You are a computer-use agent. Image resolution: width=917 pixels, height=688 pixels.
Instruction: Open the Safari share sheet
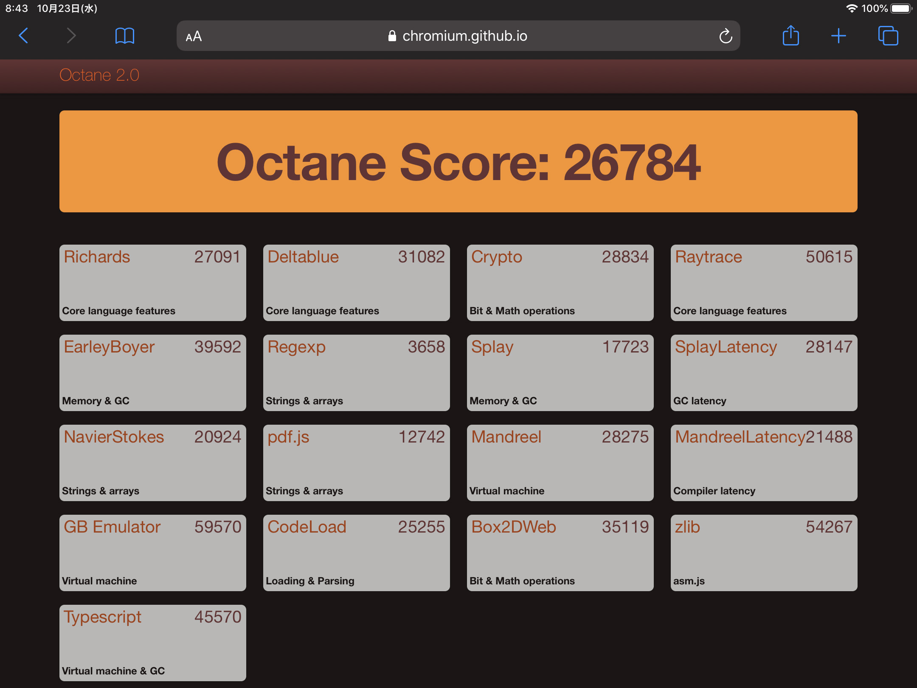click(x=790, y=36)
